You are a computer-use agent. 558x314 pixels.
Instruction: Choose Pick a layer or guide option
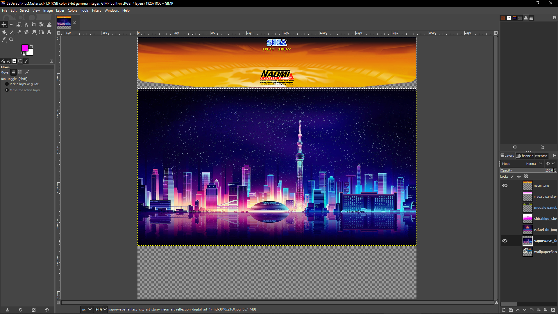22,84
